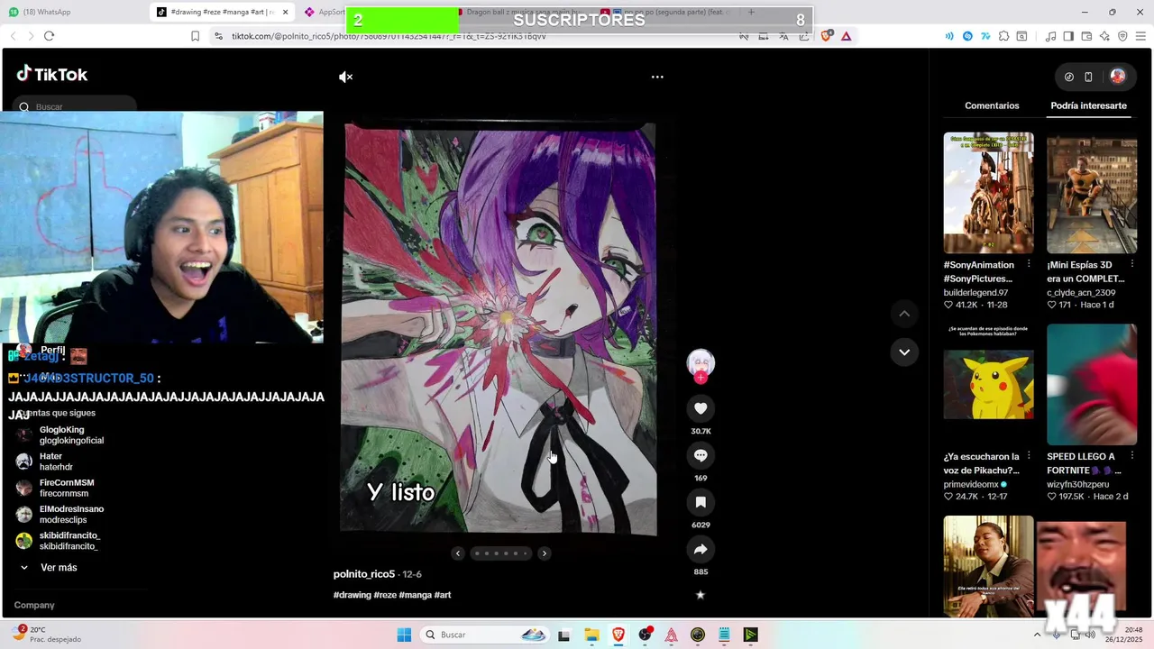Click the browser address bar URL
The height and width of the screenshot is (649, 1154).
coord(389,36)
